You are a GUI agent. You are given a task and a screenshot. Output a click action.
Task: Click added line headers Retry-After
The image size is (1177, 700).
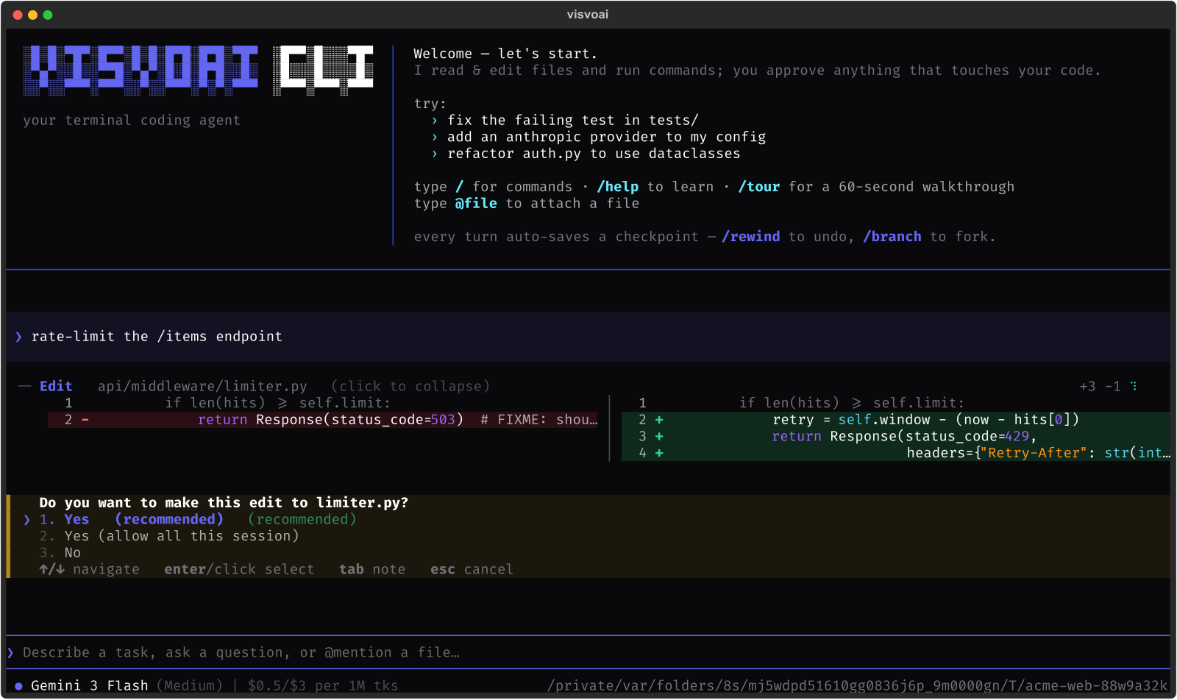895,453
